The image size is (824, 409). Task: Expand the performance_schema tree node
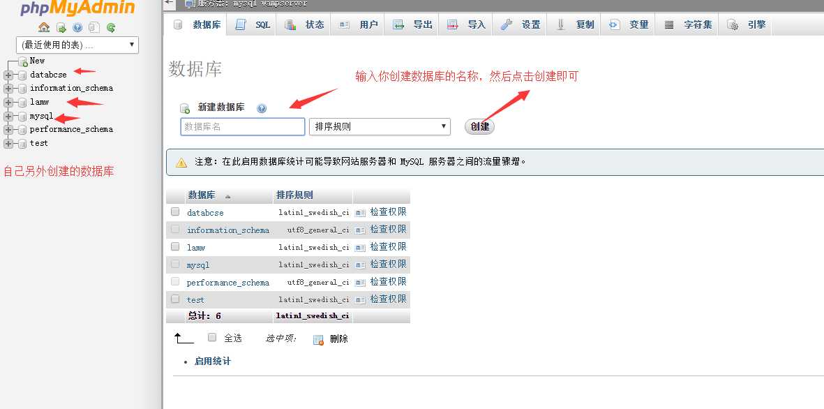click(x=8, y=130)
